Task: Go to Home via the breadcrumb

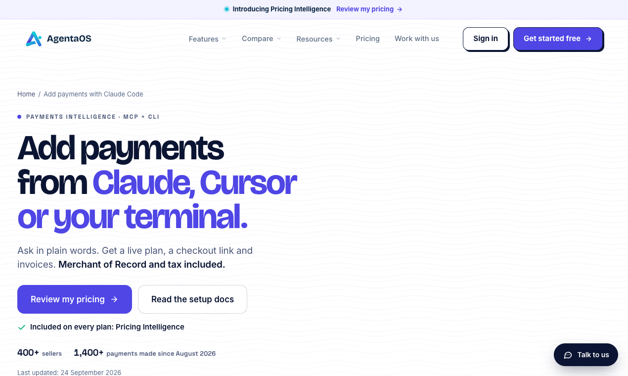Action: click(x=26, y=94)
